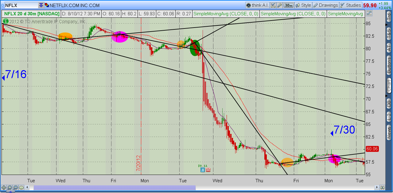Open the News side tab
The height and width of the screenshot is (193, 393).
389,132
